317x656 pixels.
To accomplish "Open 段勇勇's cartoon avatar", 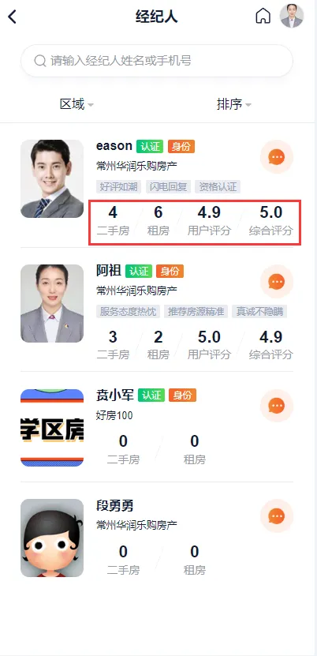I will (x=52, y=538).
